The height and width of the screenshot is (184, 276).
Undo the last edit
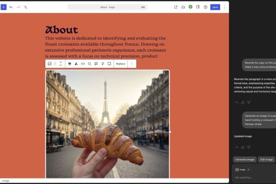click(x=11, y=7)
